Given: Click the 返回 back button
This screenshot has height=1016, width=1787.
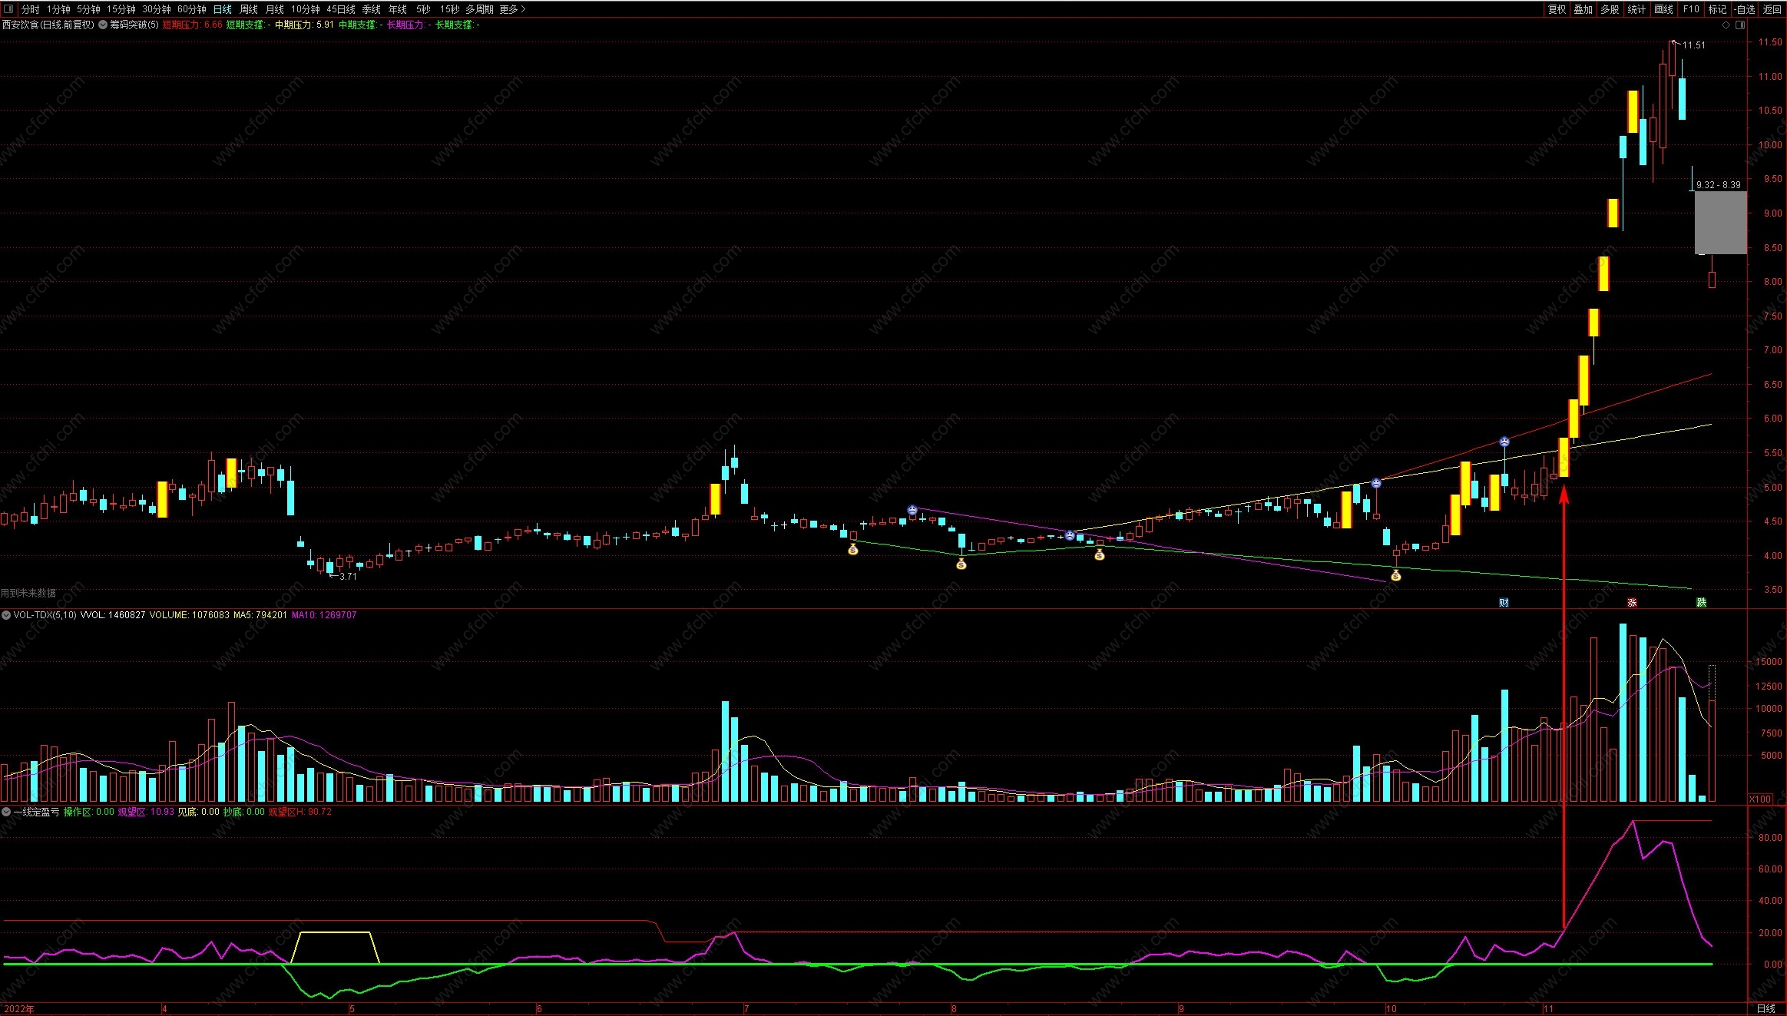Looking at the screenshot, I should tap(1772, 9).
